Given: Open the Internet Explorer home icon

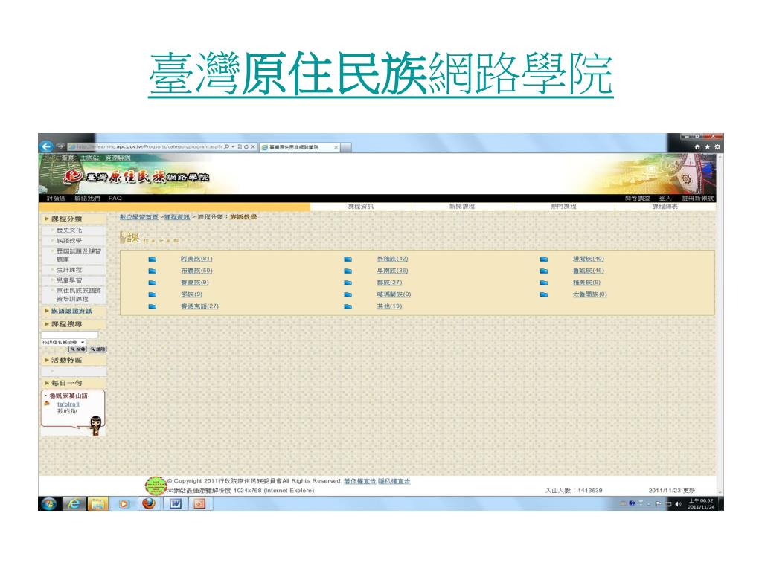Looking at the screenshot, I should [697, 146].
